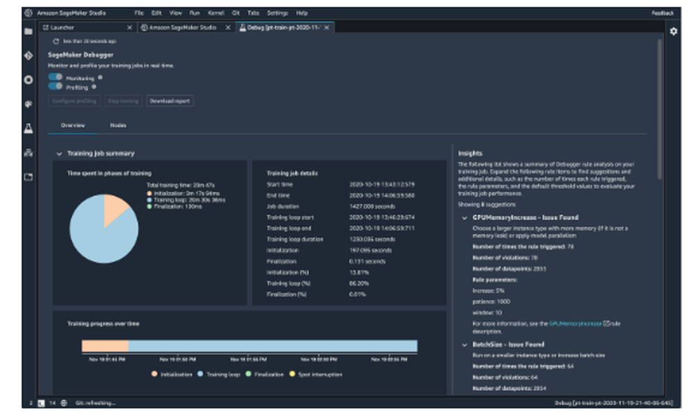This screenshot has width=694, height=419.
Task: Click the info icon next to Monitoring
Action: tap(100, 78)
